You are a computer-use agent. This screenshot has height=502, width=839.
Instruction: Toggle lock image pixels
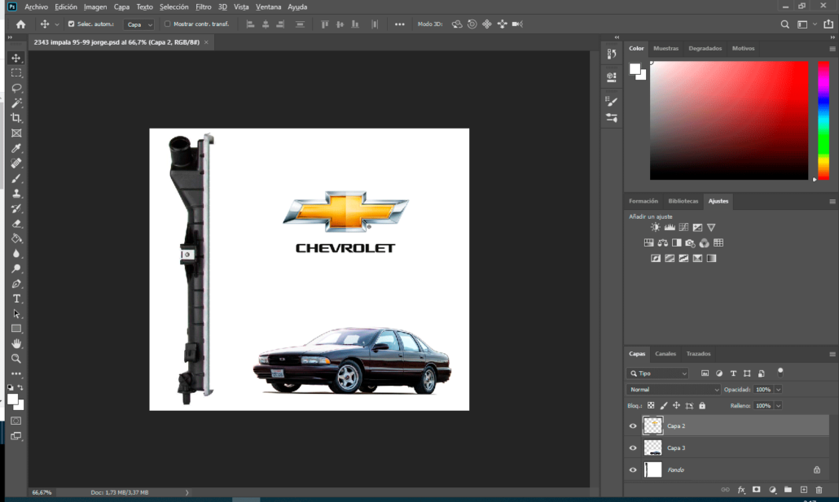tap(664, 406)
